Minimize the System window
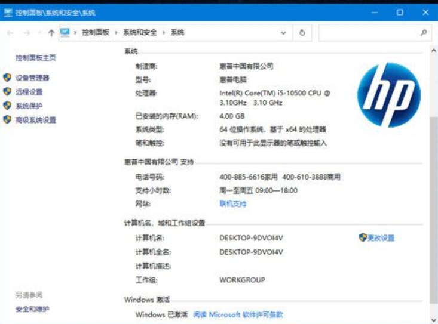The height and width of the screenshot is (324, 438). (x=375, y=13)
